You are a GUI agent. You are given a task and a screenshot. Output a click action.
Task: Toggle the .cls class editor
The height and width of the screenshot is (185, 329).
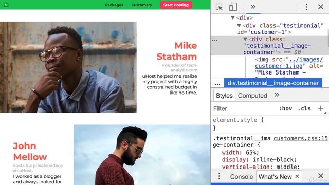(x=304, y=108)
